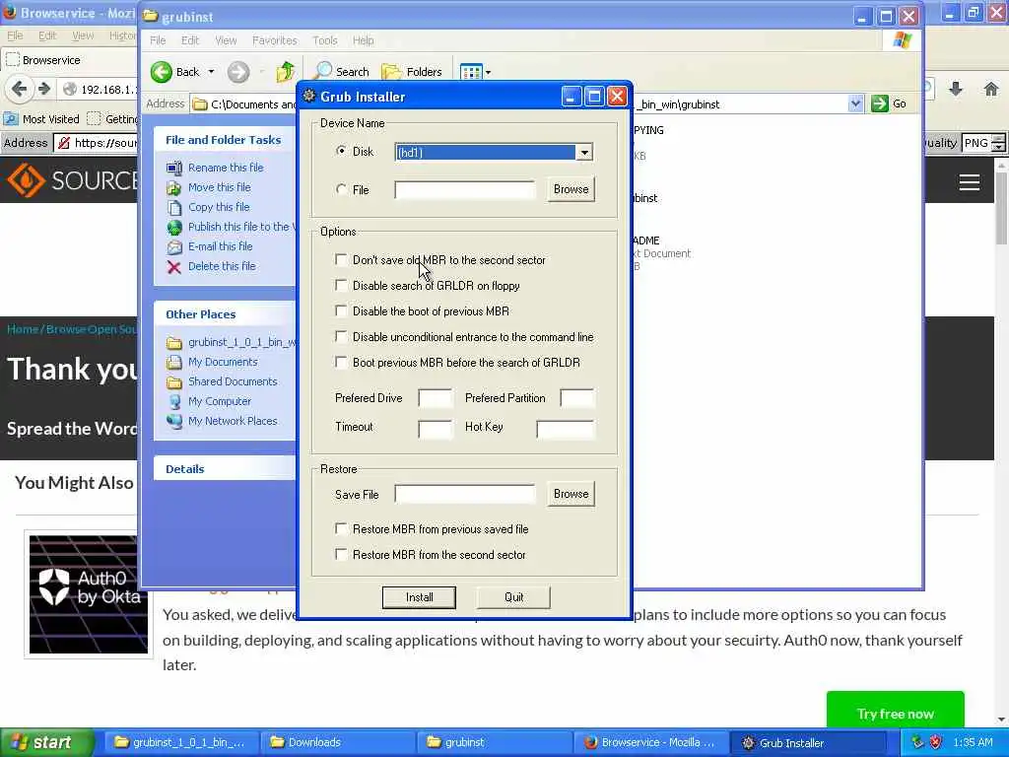Screen dimensions: 1009x757
Task: Open the Back history dropdown in Explorer
Action: (211, 72)
